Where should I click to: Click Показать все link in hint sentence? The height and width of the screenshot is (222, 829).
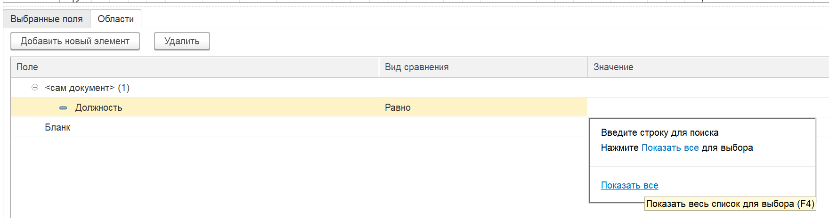click(x=670, y=148)
